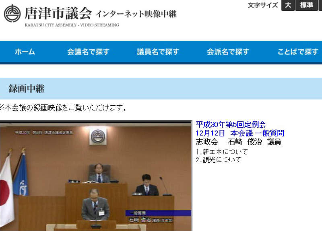
Task: Click the Karatsu city emblem logo
Action: 12,14
